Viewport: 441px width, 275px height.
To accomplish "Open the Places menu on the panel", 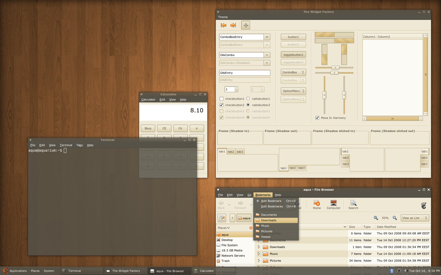I will (x=35, y=271).
